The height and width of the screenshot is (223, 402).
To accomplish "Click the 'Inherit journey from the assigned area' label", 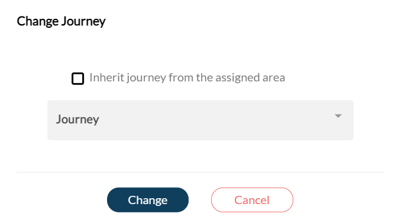I will tap(187, 78).
